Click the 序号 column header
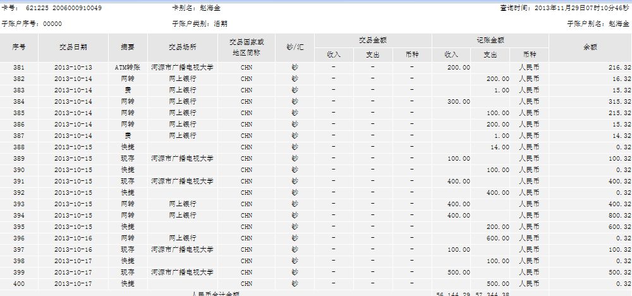This screenshot has height=296, width=632. (x=19, y=47)
